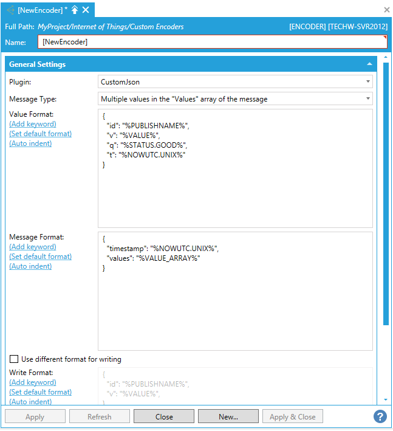Click 'Set default format' under Value Format
The width and height of the screenshot is (393, 431).
click(40, 134)
